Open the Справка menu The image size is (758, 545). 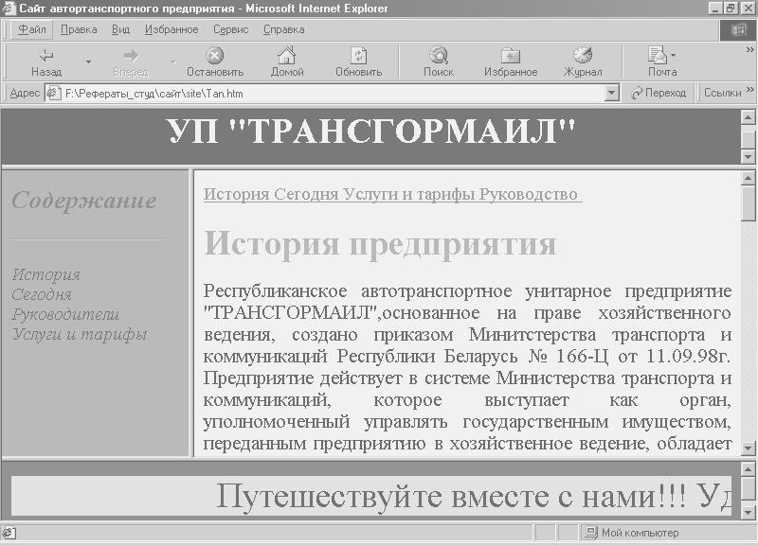pyautogui.click(x=283, y=29)
